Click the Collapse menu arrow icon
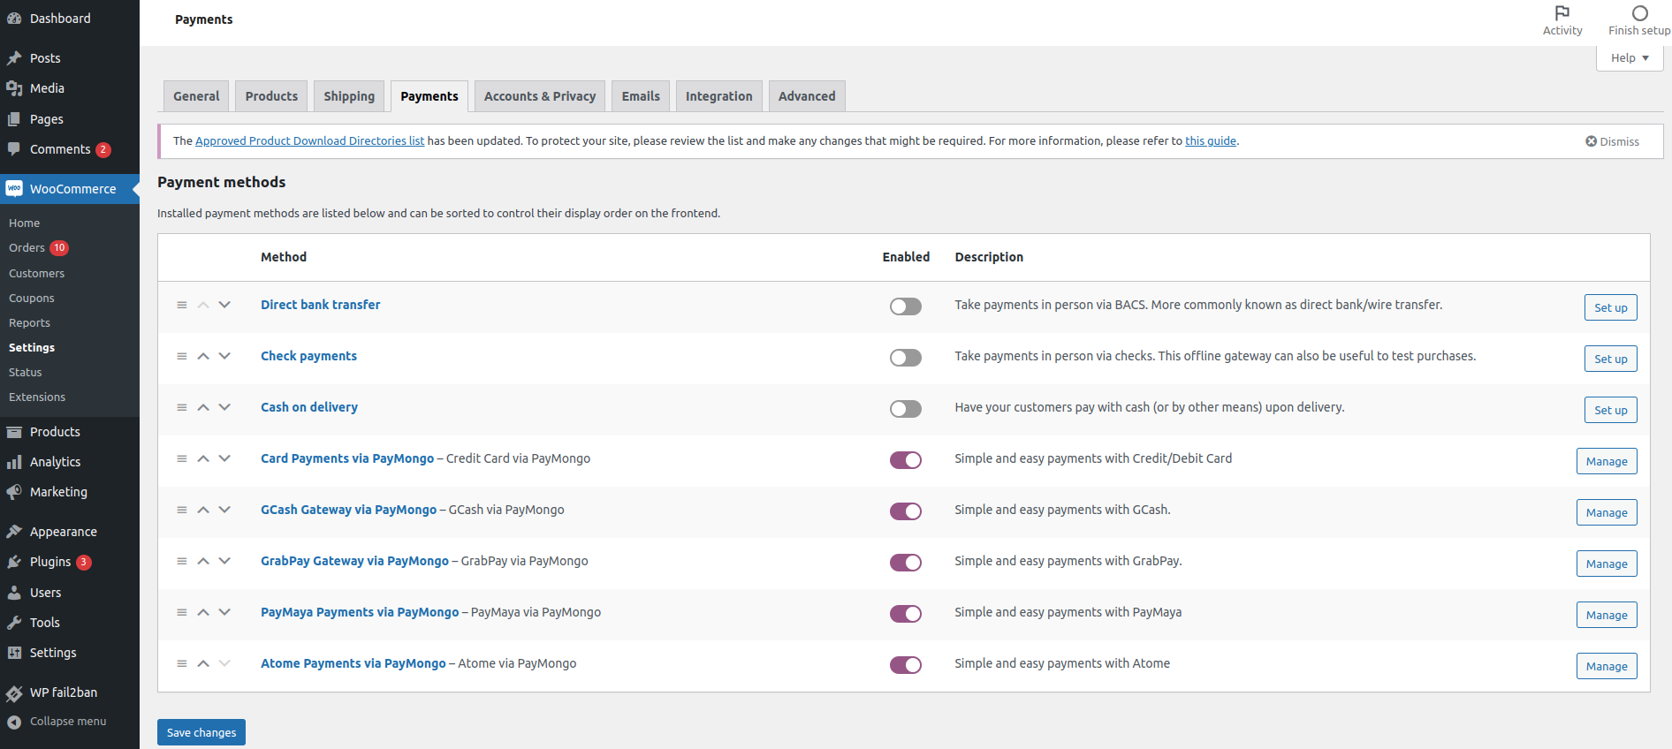Image resolution: width=1672 pixels, height=749 pixels. [x=14, y=722]
